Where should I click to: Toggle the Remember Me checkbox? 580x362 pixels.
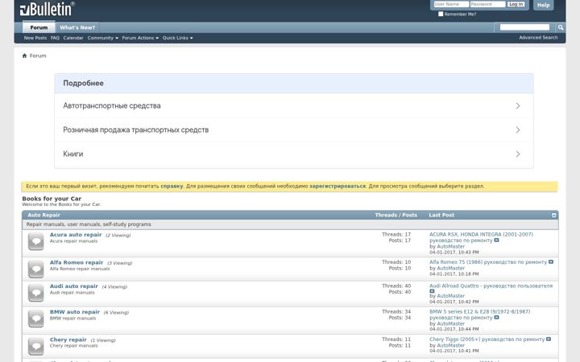(441, 14)
